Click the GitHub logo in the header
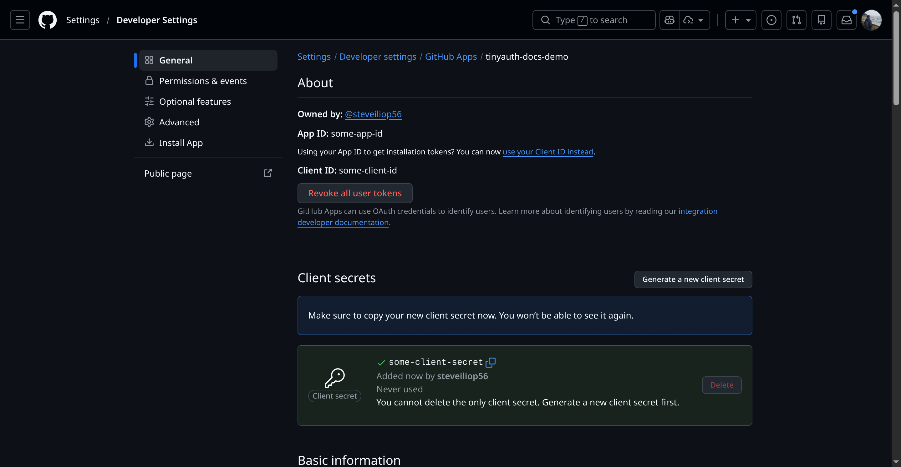The height and width of the screenshot is (467, 901). coord(48,20)
